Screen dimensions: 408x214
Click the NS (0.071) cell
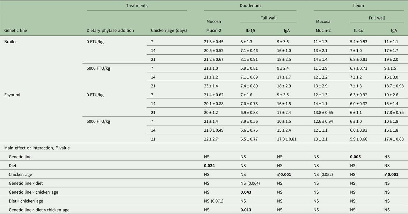[215, 201]
